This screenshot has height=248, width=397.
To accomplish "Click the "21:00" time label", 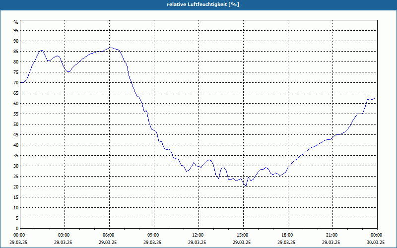I will coord(332,235).
